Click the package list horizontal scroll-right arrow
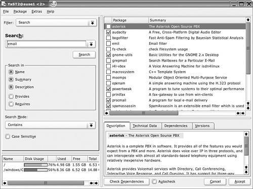 (243, 113)
